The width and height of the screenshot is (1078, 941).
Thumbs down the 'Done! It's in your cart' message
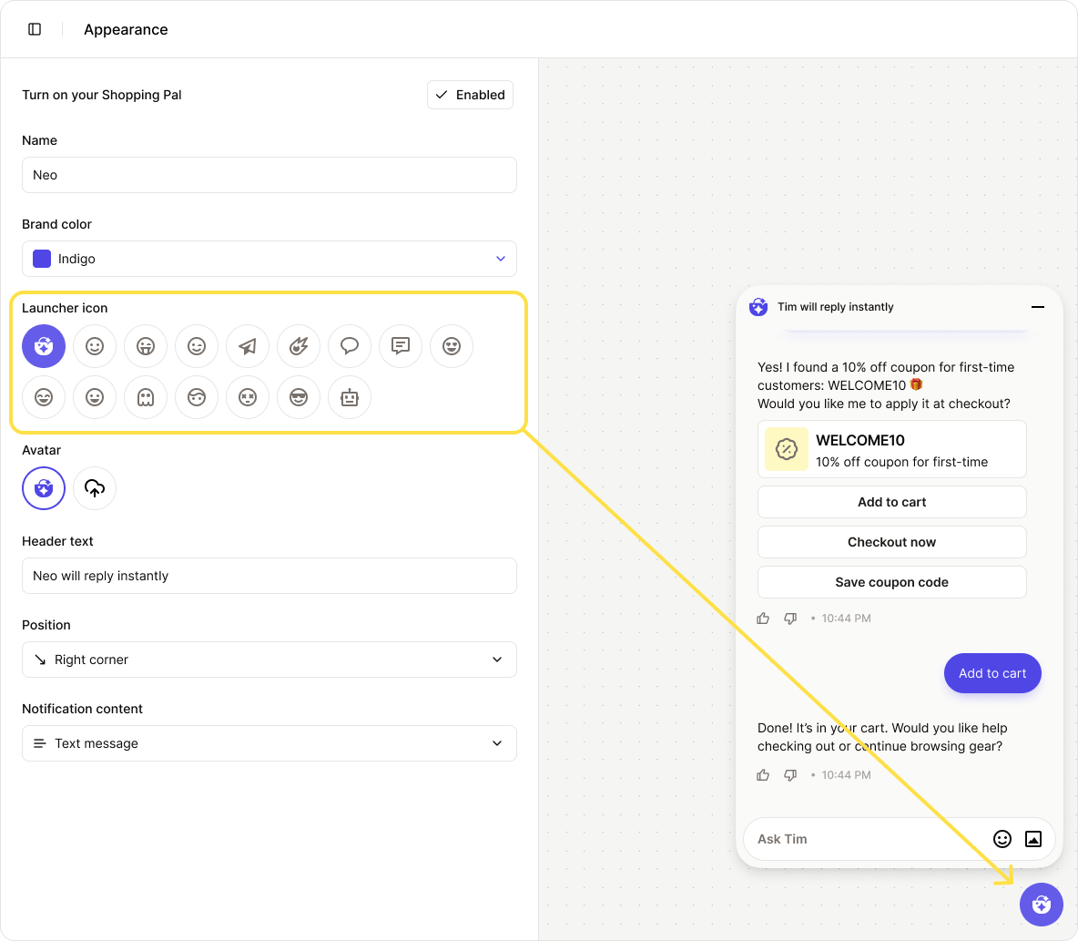click(x=790, y=775)
